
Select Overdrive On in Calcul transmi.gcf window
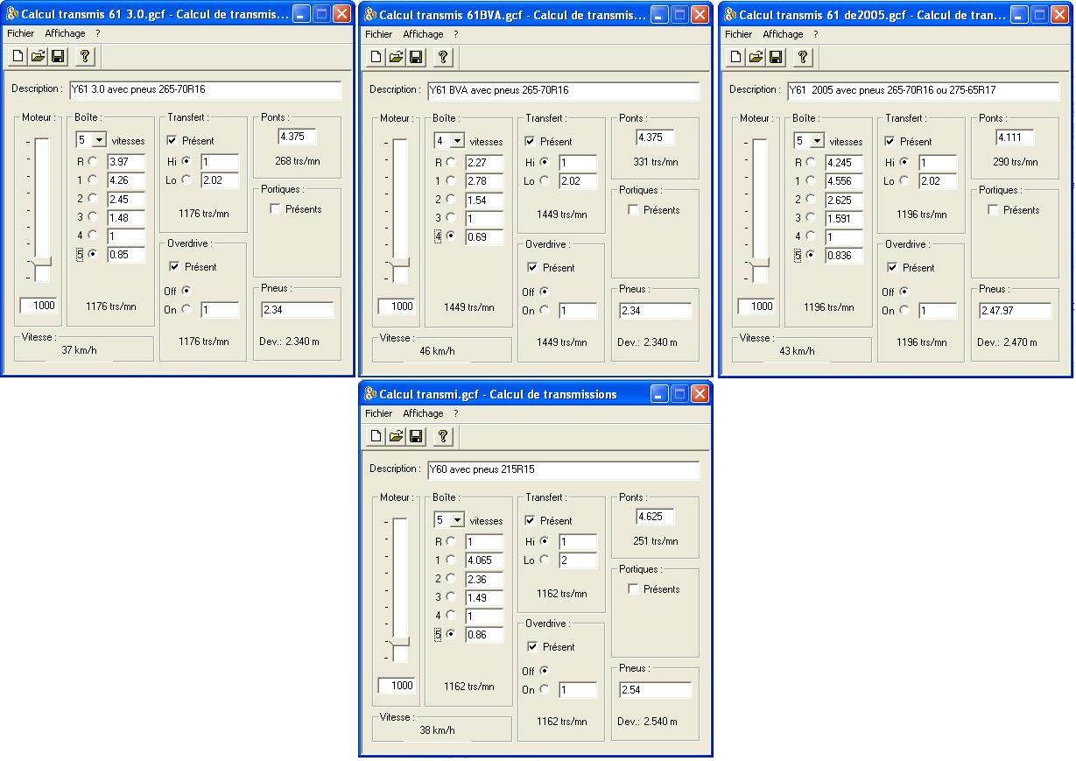click(545, 689)
